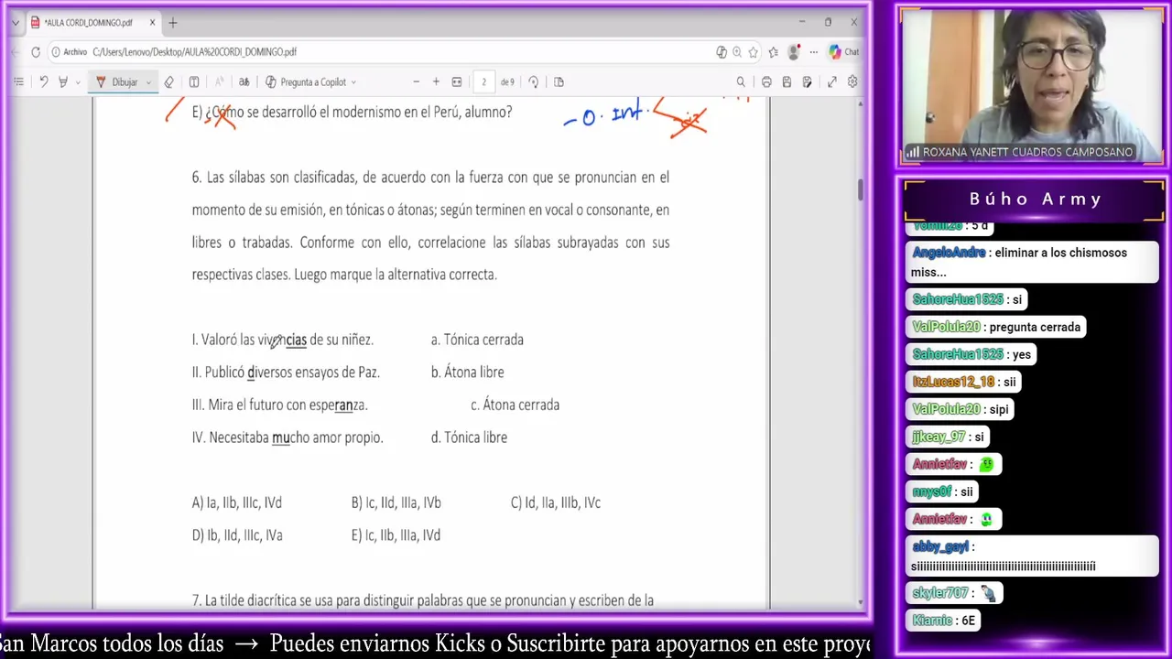Click the fit to width icon
The image size is (1172, 659).
tap(457, 82)
